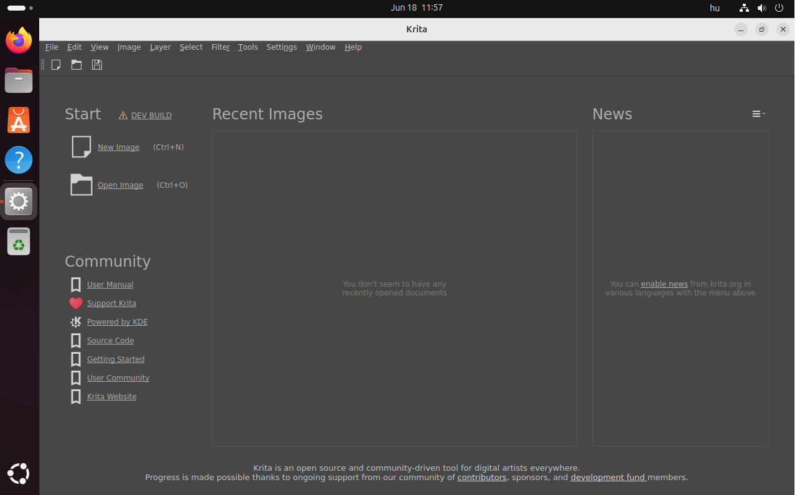Open the File menu
This screenshot has height=495, width=795.
click(x=52, y=47)
